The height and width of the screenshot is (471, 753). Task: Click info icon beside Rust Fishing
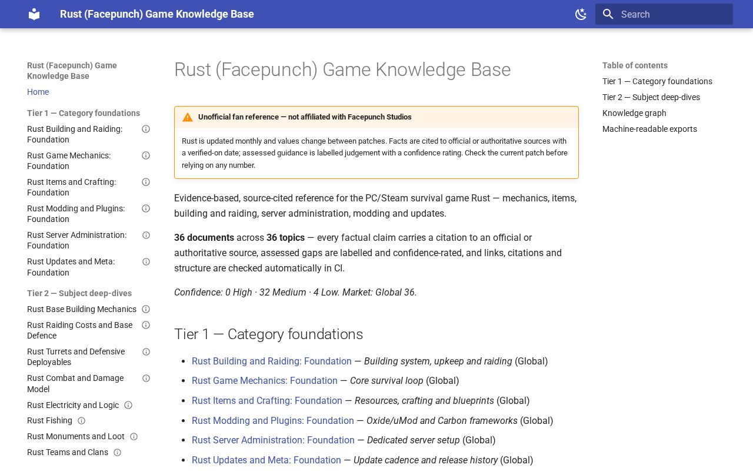tap(82, 420)
